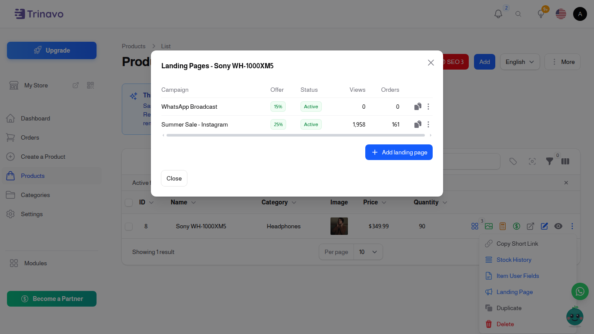The height and width of the screenshot is (334, 594).
Task: Copy link for Summer Sale - Instagram page
Action: 417,124
